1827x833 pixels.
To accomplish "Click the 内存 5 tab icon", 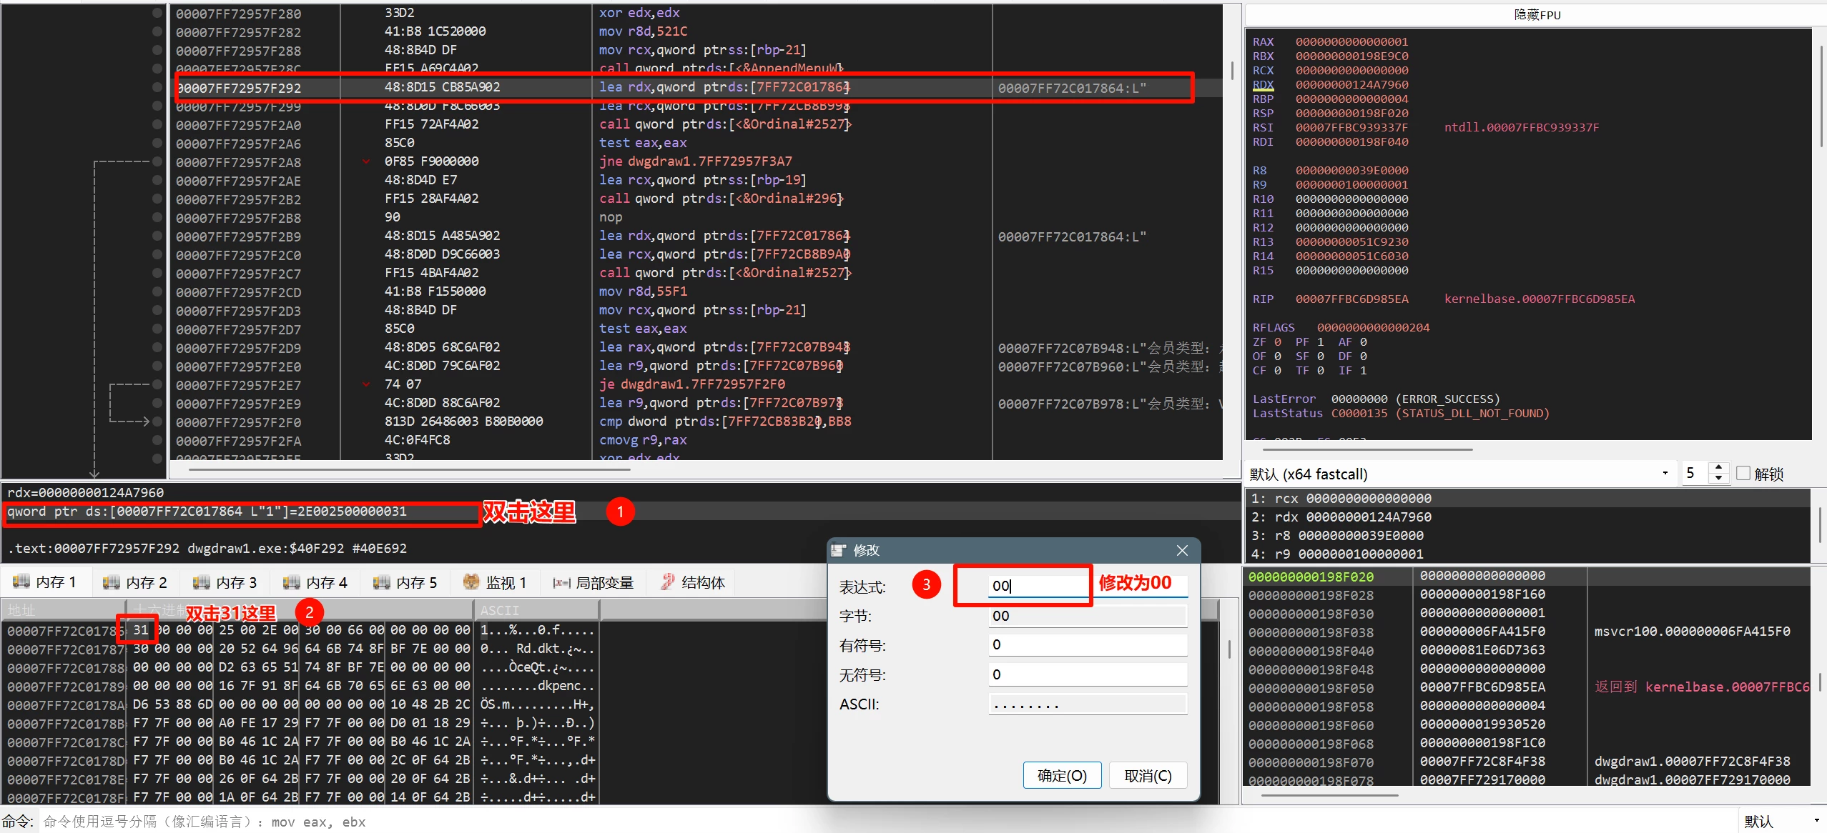I will coord(382,582).
